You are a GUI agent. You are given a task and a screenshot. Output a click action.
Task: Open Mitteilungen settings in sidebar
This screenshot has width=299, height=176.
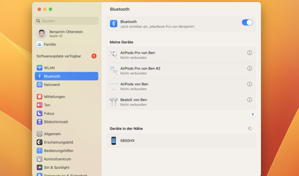coord(67,97)
